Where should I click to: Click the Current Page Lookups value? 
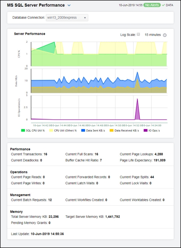(x=158, y=154)
